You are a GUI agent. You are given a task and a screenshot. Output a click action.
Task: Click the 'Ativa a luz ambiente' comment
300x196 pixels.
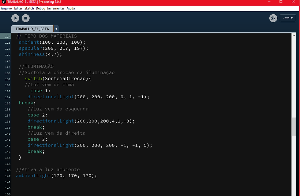point(48,169)
